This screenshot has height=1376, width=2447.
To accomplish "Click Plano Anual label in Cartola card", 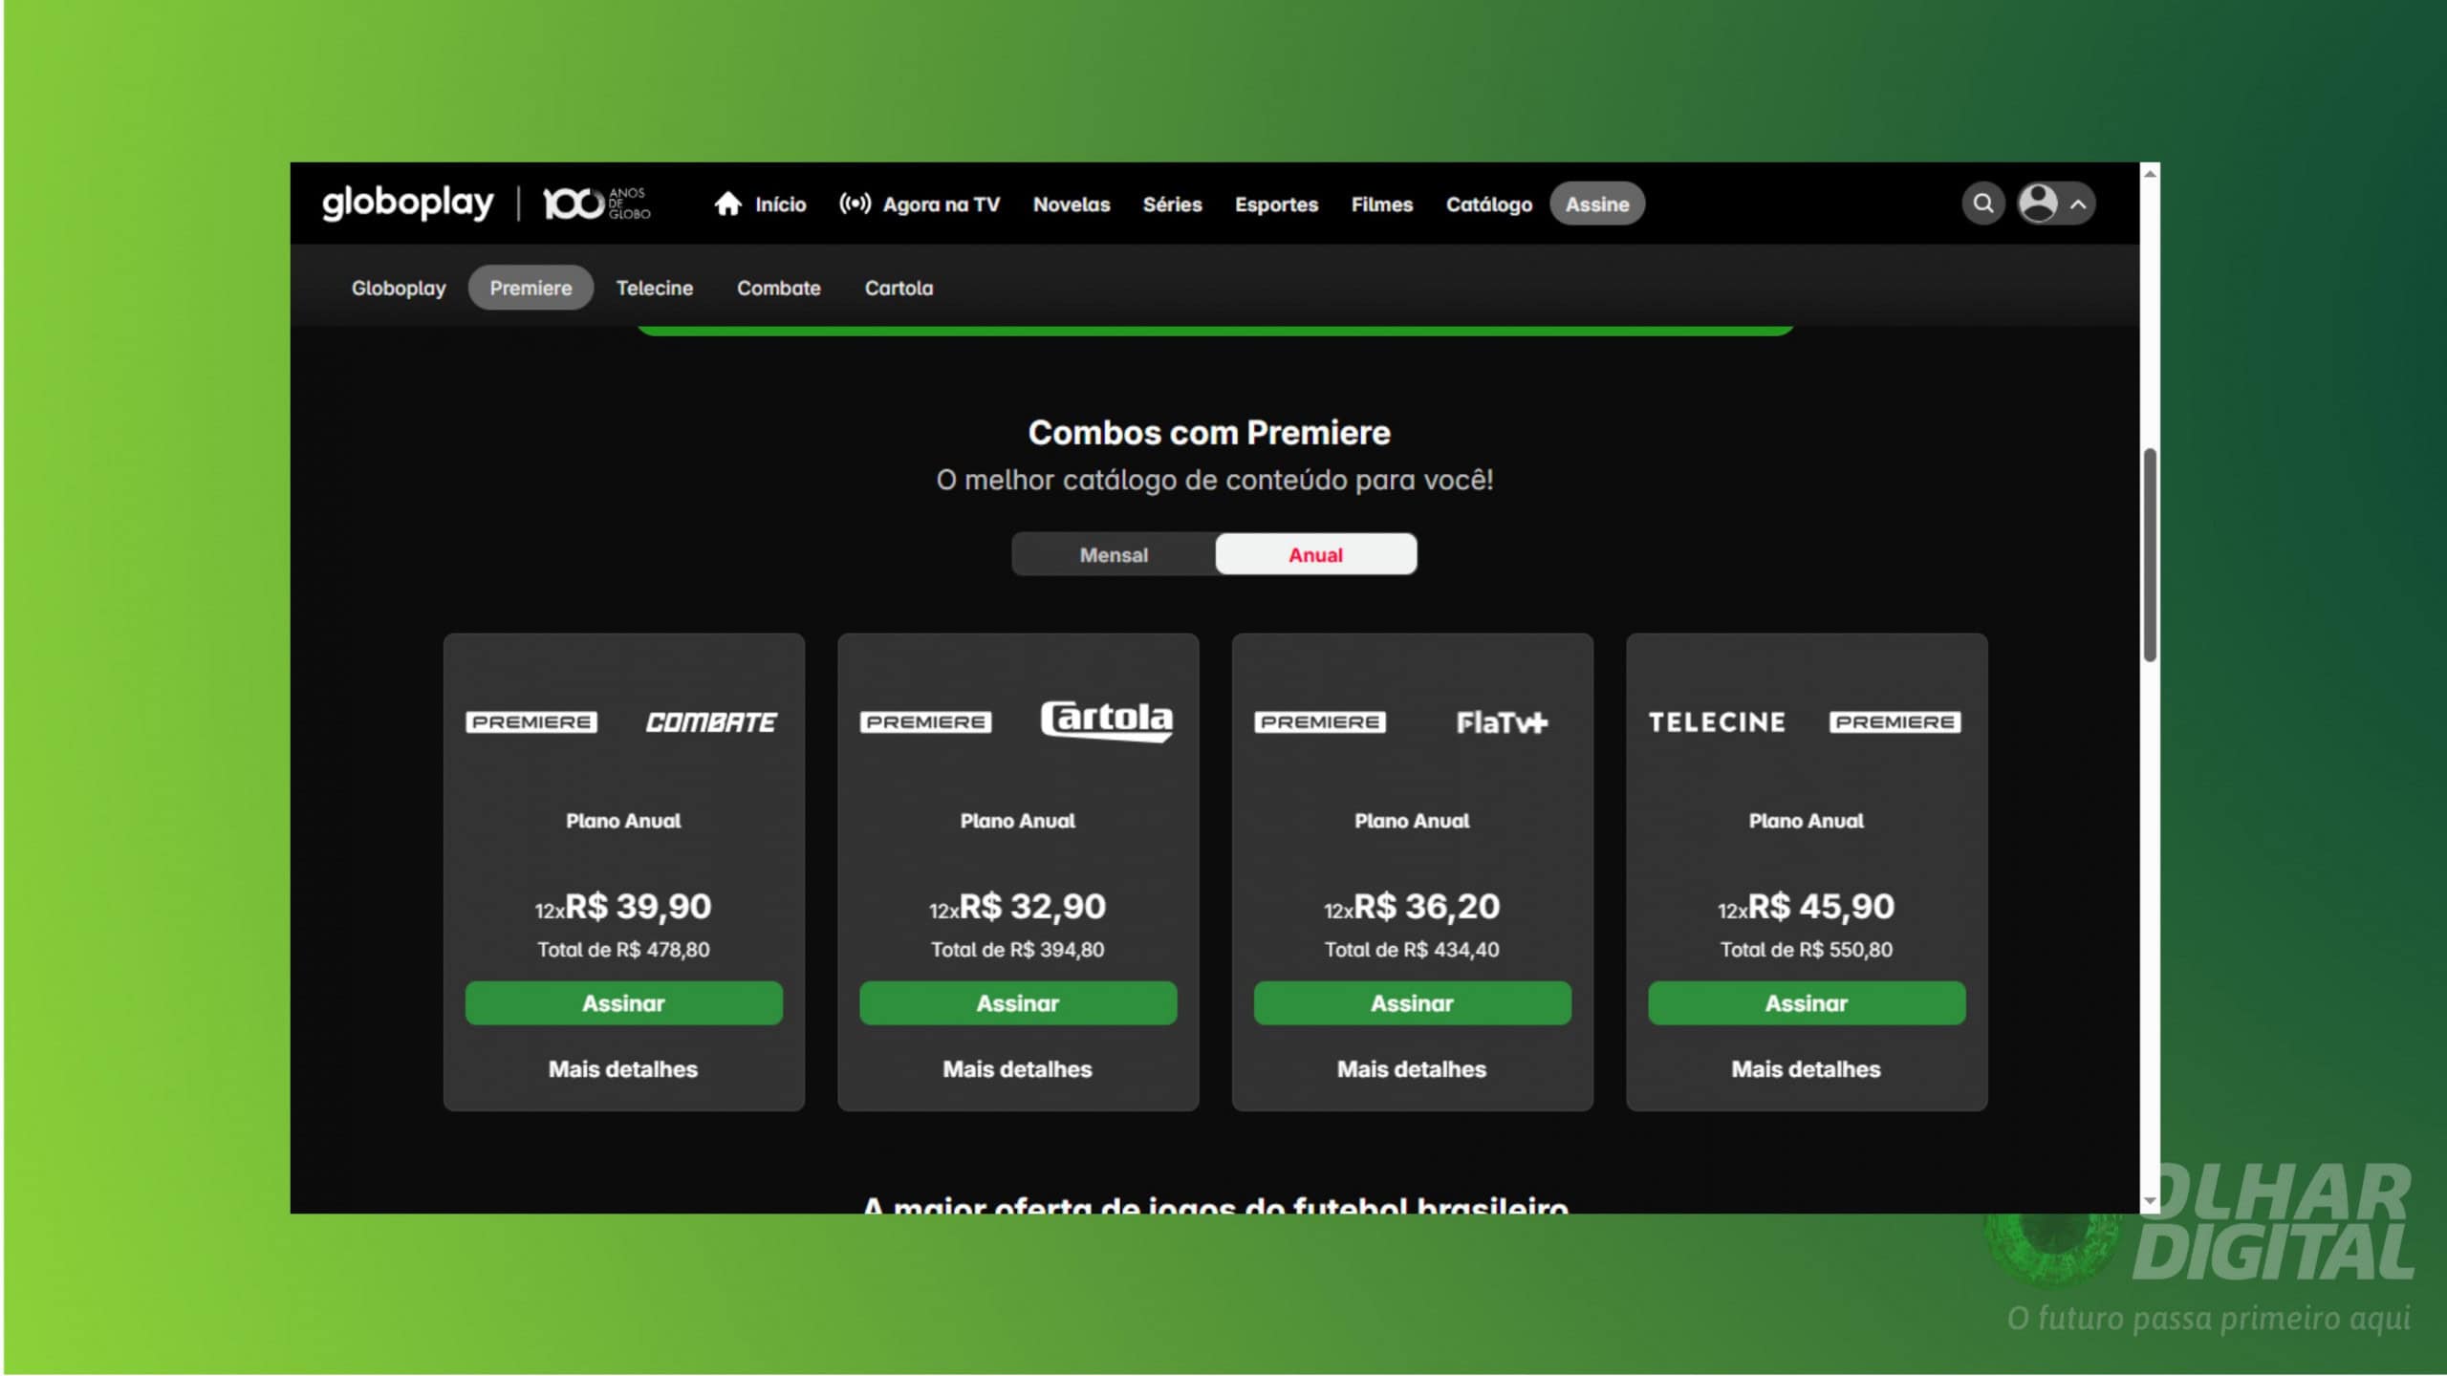I will pos(1018,821).
